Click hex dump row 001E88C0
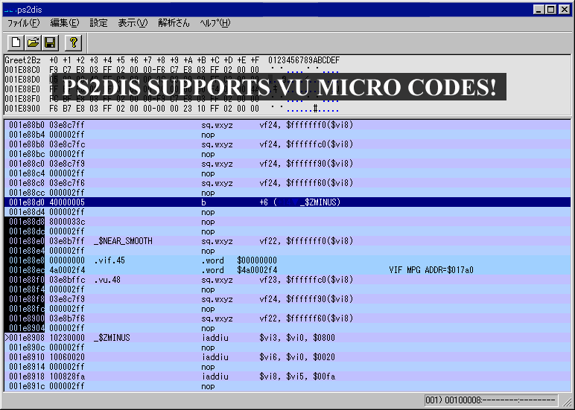Image resolution: width=575 pixels, height=410 pixels. [172, 70]
